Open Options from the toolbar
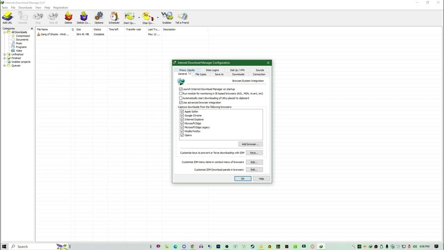This screenshot has width=444, height=250. tap(99, 18)
